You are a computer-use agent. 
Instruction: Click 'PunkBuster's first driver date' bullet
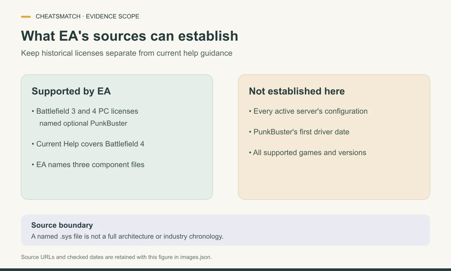299,132
